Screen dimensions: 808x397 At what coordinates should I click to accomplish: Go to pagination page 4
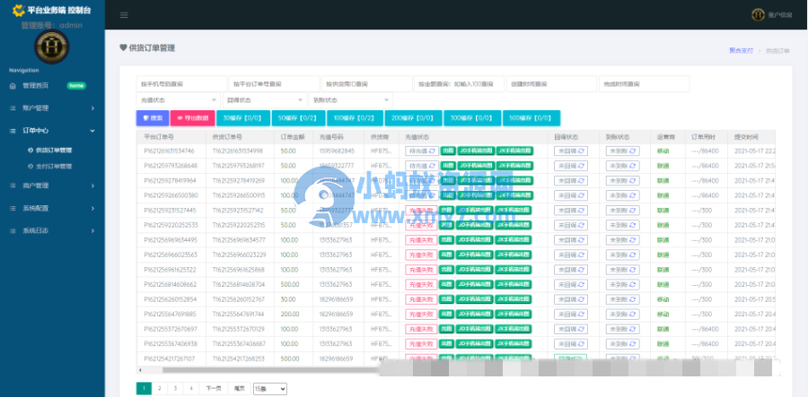coord(191,389)
